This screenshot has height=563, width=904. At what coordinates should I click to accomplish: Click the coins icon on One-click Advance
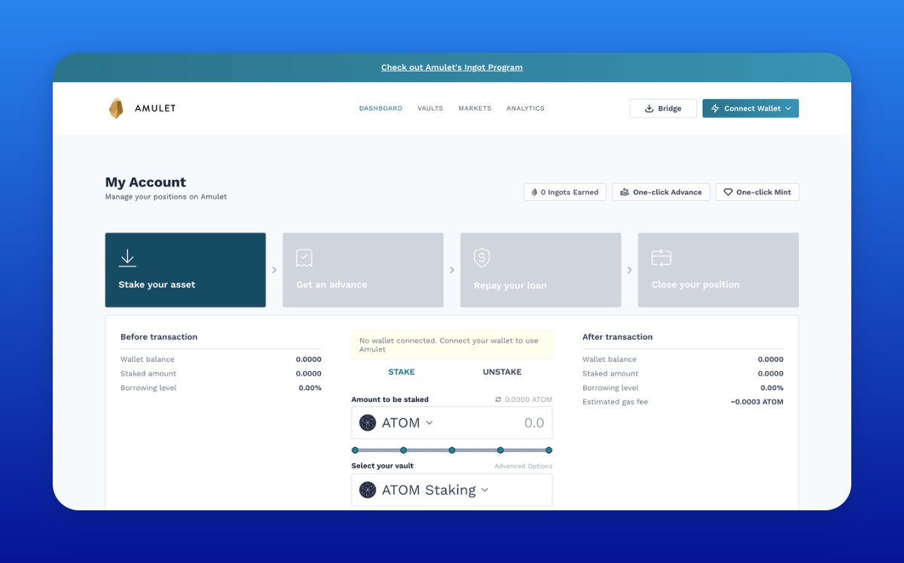[x=625, y=192]
